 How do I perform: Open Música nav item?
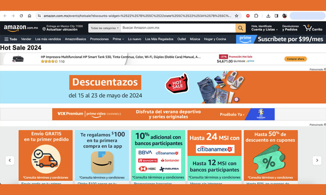[195, 39]
